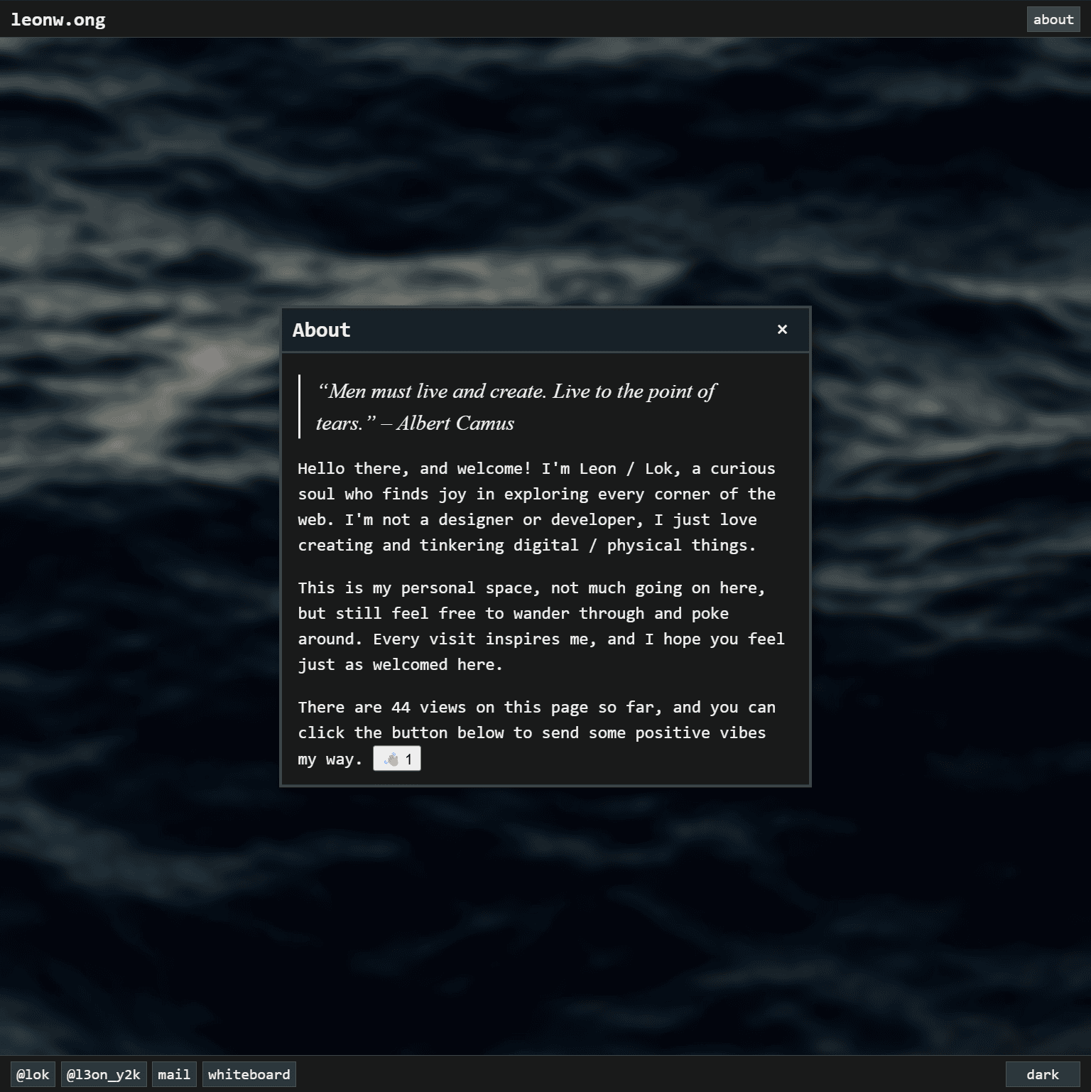Launch the whiteboard link
This screenshot has width=1091, height=1092.
click(x=249, y=1074)
